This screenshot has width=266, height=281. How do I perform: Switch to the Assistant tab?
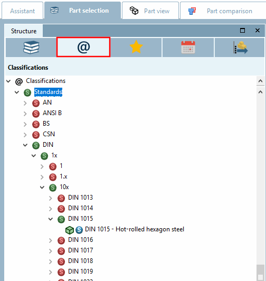pos(22,11)
